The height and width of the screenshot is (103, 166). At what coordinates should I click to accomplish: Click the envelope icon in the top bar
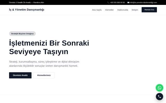pos(128,3)
